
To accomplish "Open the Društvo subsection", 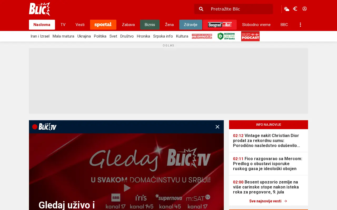I will (127, 36).
